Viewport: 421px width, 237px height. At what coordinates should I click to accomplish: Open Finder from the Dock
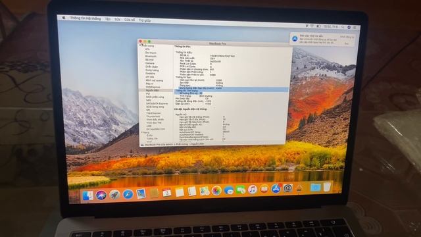[87, 196]
